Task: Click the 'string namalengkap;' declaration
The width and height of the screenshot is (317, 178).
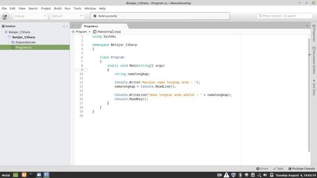Action: (132, 74)
